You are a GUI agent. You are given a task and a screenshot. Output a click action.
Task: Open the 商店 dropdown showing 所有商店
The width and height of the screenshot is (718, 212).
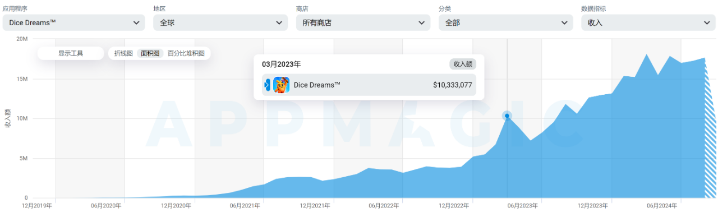pos(363,22)
